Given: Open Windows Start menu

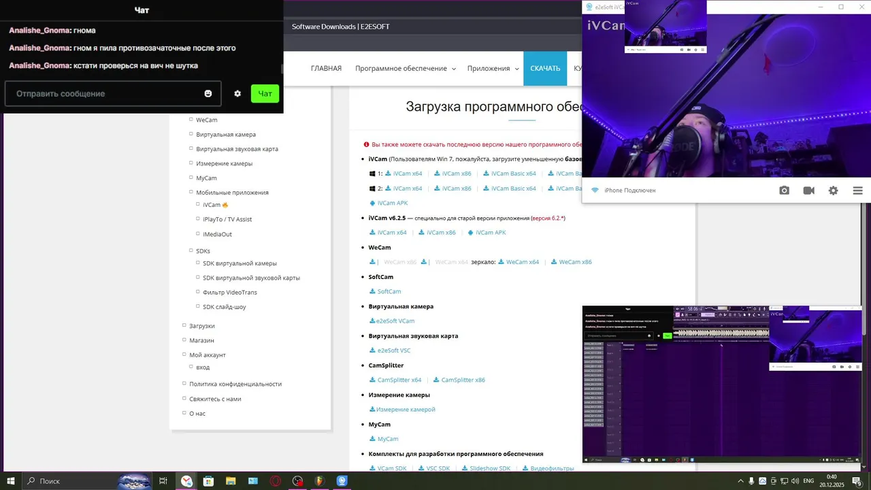Looking at the screenshot, I should coord(11,481).
